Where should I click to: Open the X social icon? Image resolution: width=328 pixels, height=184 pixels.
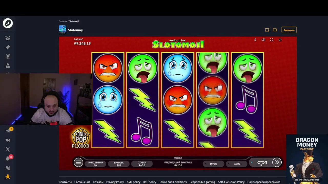(8, 149)
